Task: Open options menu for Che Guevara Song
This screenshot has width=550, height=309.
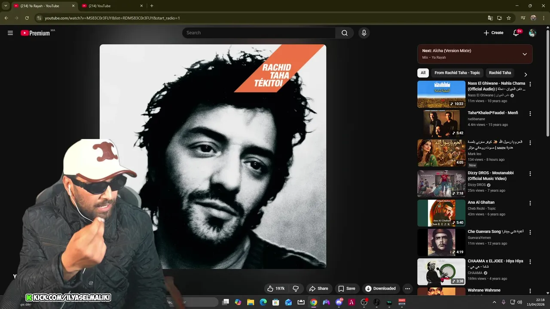Action: click(530, 232)
